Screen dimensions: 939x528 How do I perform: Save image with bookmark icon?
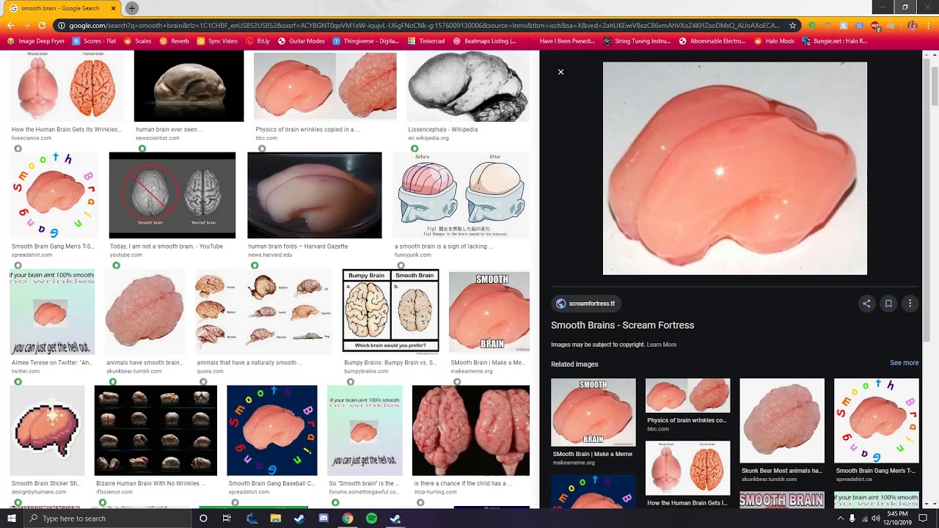click(888, 304)
